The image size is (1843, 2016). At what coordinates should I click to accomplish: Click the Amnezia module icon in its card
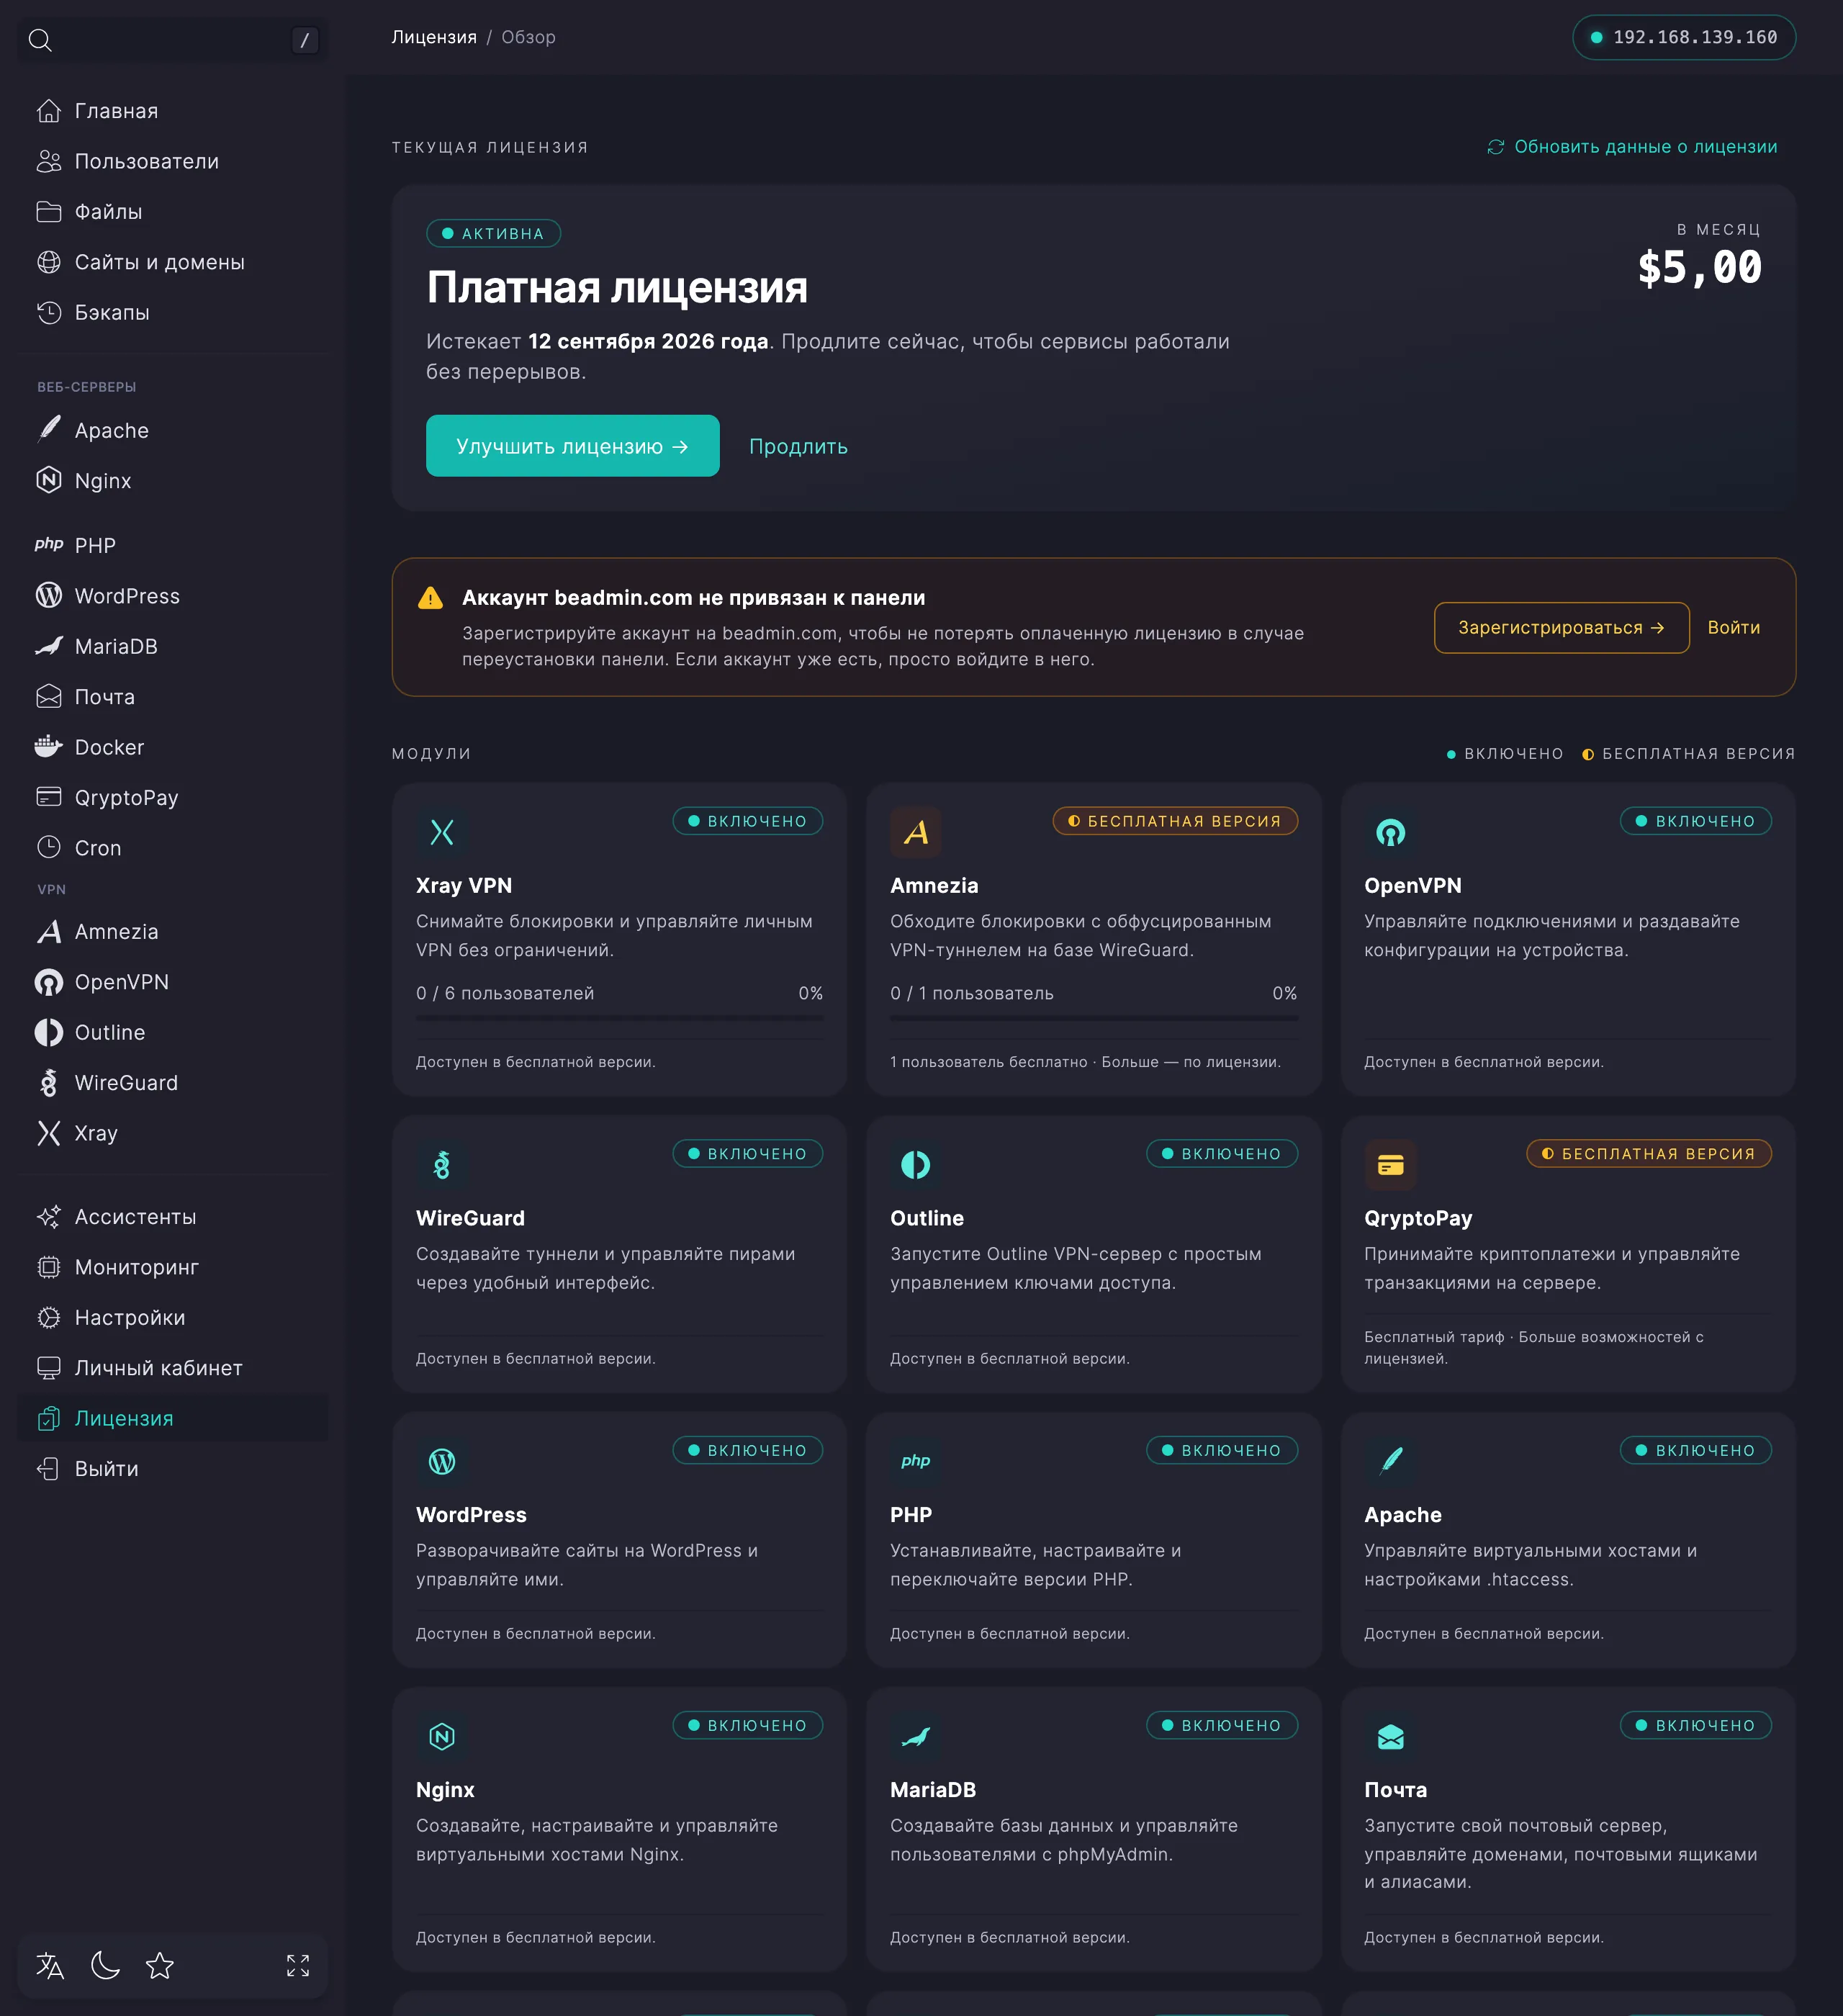pyautogui.click(x=916, y=832)
